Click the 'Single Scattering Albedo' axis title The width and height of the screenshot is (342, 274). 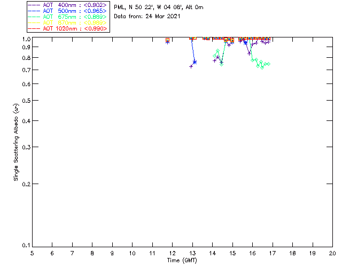[x=16, y=142]
